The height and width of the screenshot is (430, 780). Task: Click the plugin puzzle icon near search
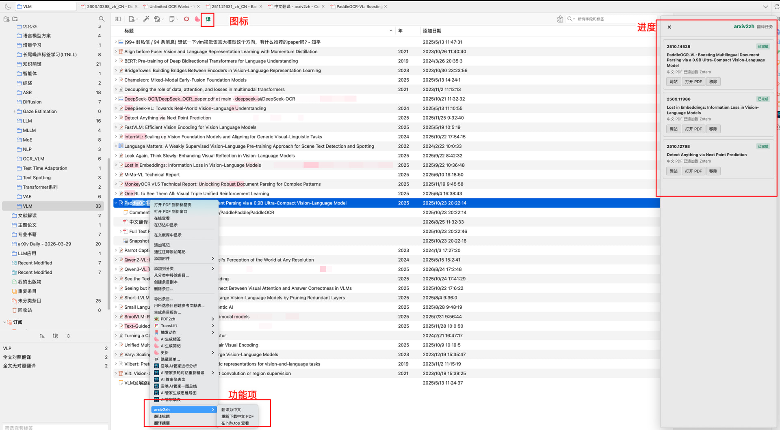(x=560, y=19)
